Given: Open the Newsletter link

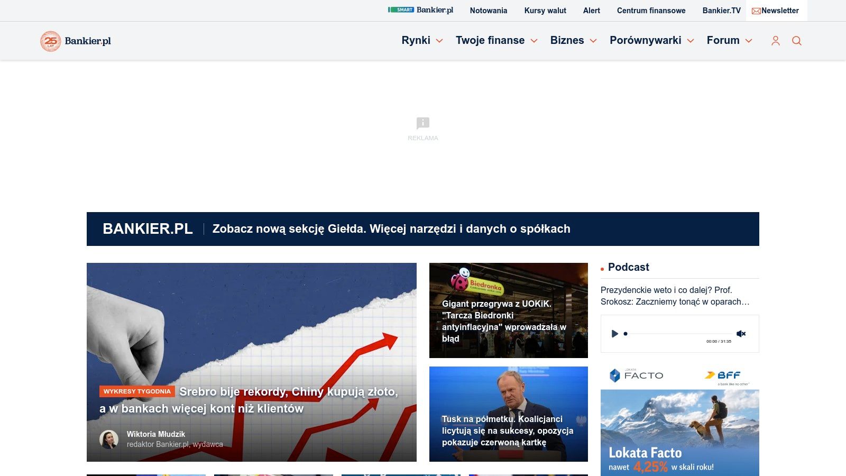Looking at the screenshot, I should (x=776, y=11).
